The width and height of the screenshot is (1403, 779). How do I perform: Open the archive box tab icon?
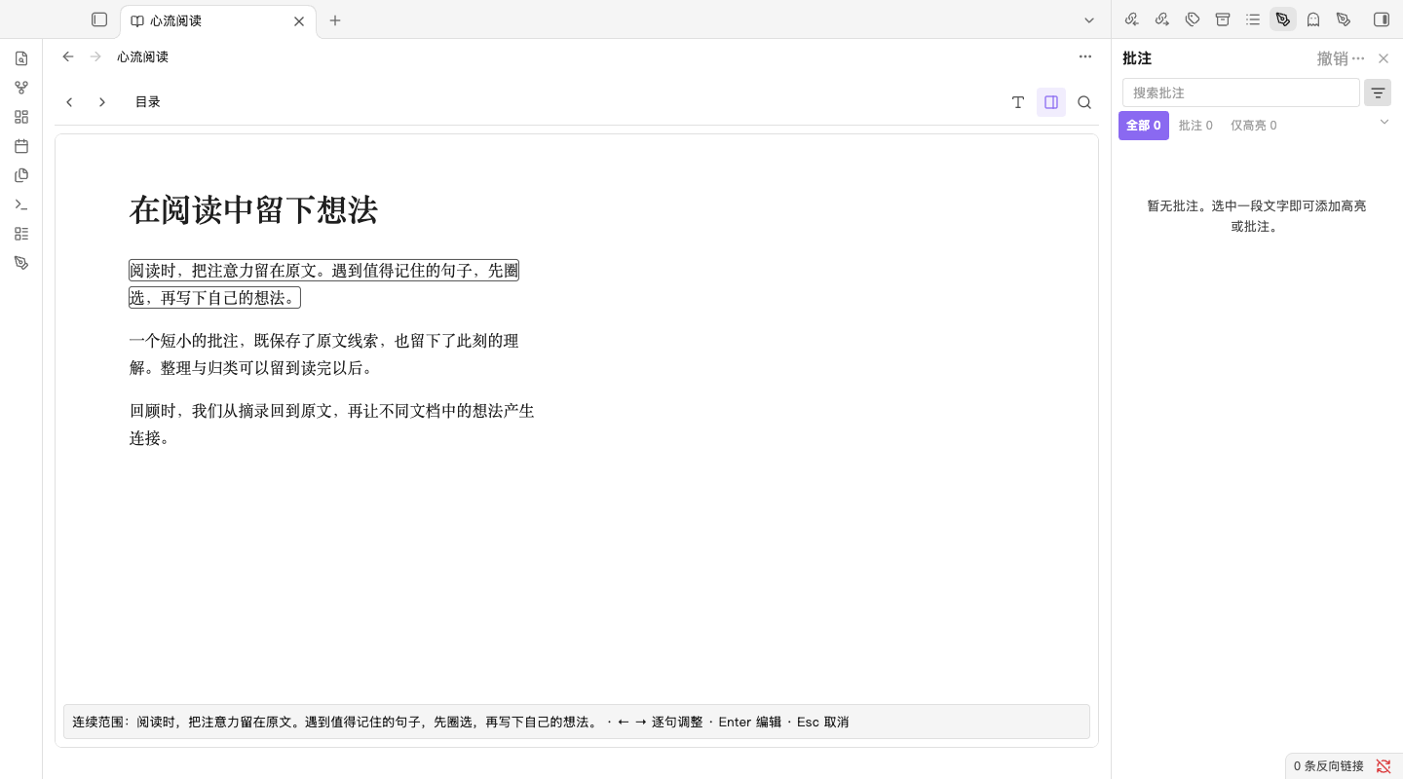(x=1223, y=19)
